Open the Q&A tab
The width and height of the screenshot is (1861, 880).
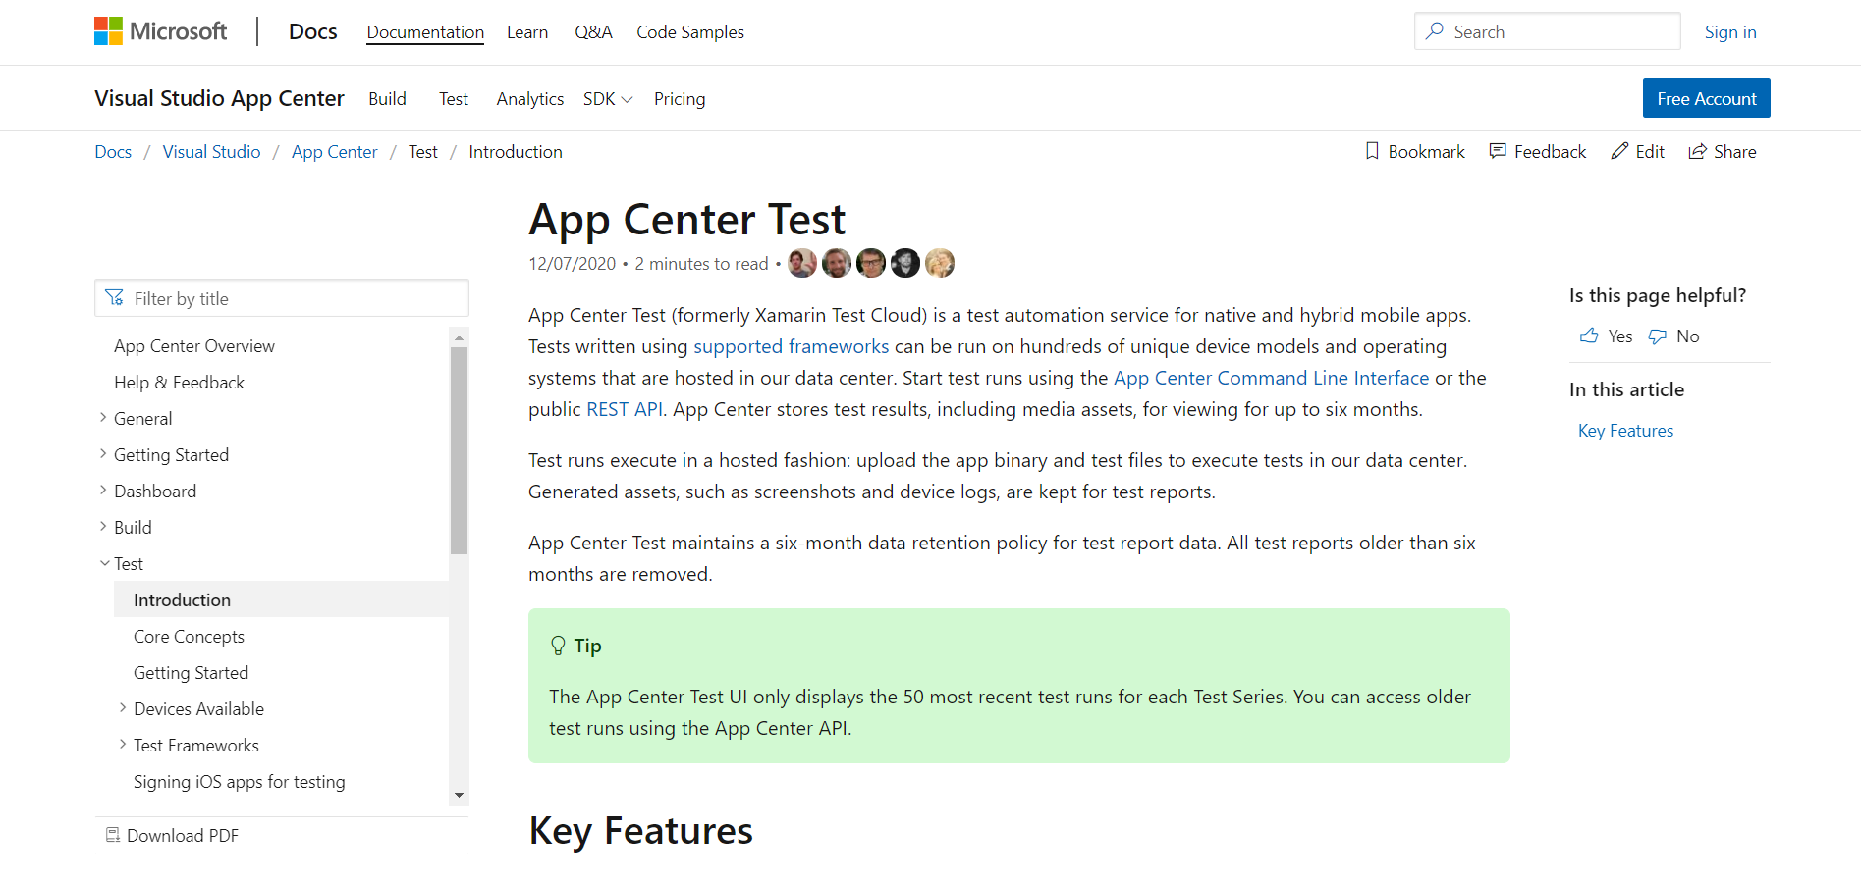(x=593, y=32)
